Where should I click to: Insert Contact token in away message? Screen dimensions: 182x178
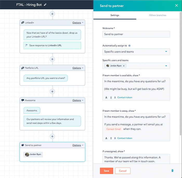click(x=123, y=138)
